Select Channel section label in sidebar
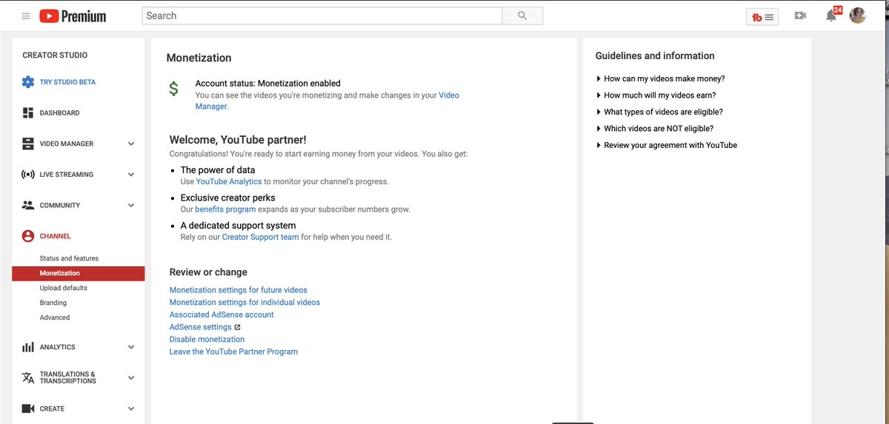 (x=56, y=236)
